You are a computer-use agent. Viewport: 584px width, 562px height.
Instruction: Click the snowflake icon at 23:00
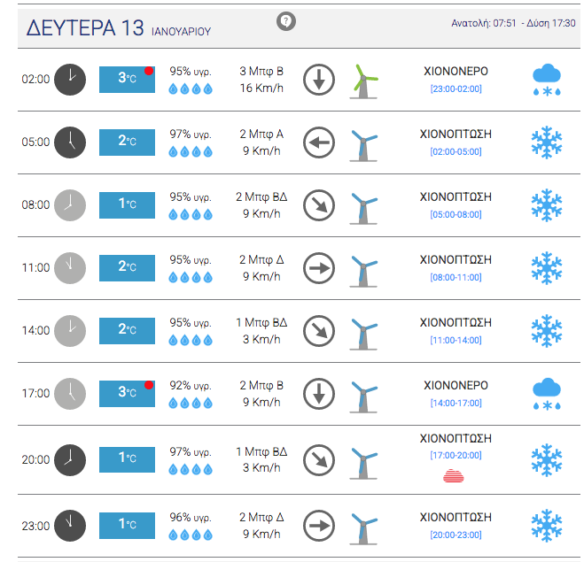pos(546,526)
